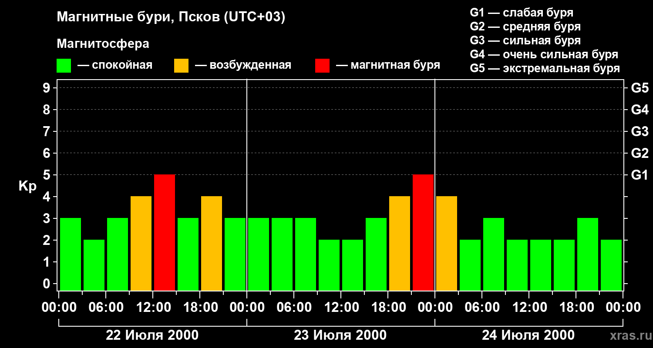Click the orange Kp 4 bar on 23 July
653x348 pixels.
tap(400, 243)
